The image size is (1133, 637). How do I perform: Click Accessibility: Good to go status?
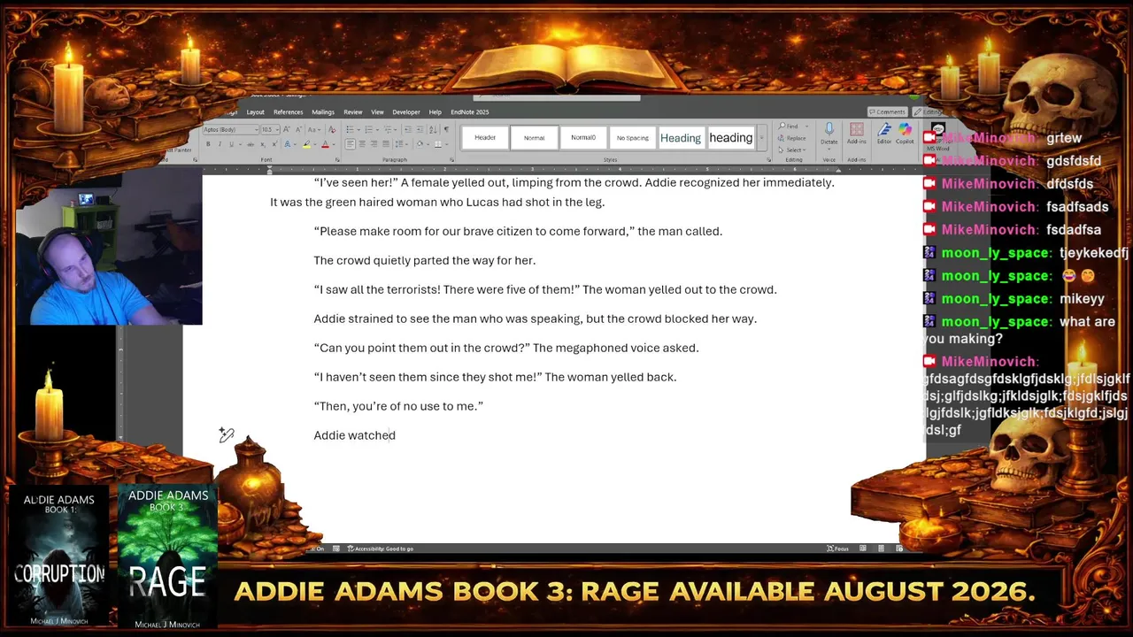(381, 549)
